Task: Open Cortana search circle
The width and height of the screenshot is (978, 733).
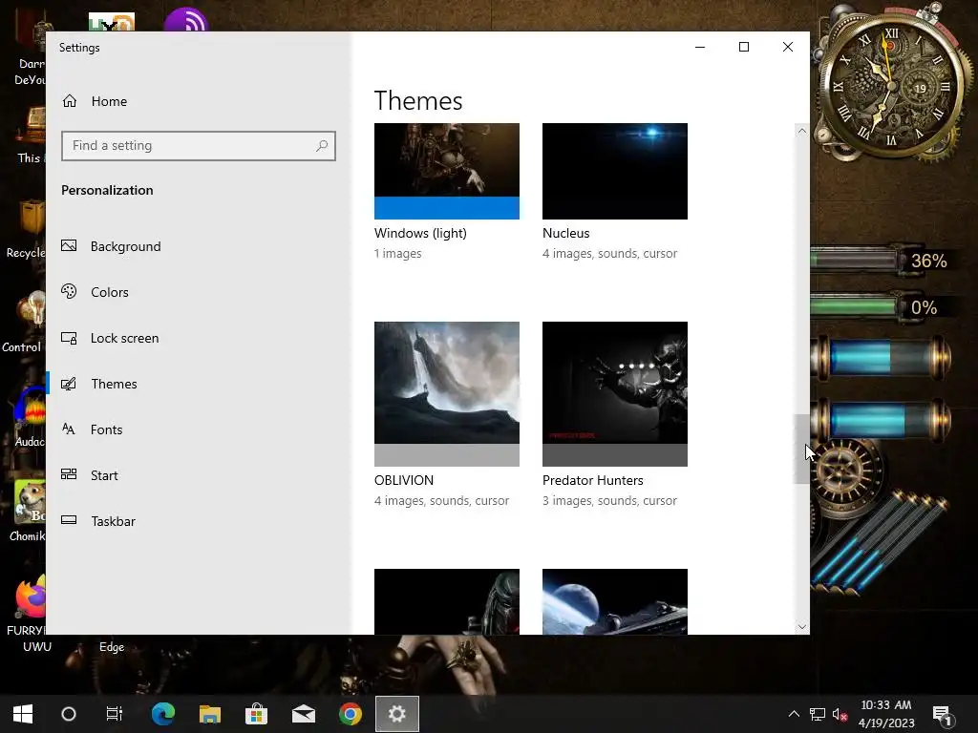Action: click(x=69, y=714)
